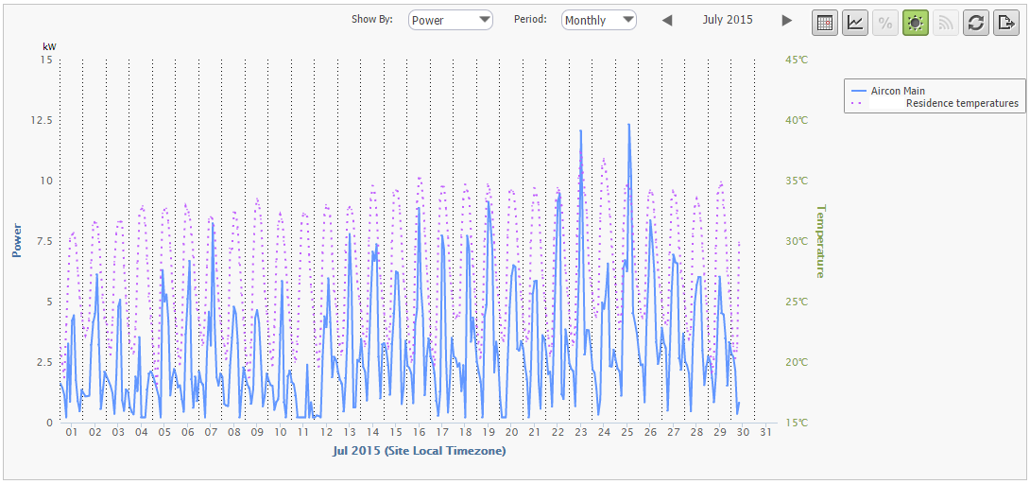1030x484 pixels.
Task: Click the percentage display icon
Action: [885, 23]
